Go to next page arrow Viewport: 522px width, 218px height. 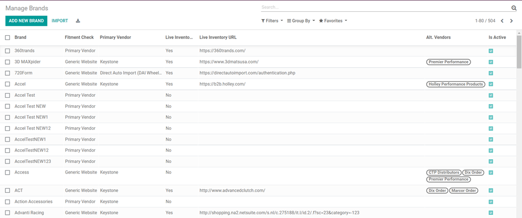(511, 21)
